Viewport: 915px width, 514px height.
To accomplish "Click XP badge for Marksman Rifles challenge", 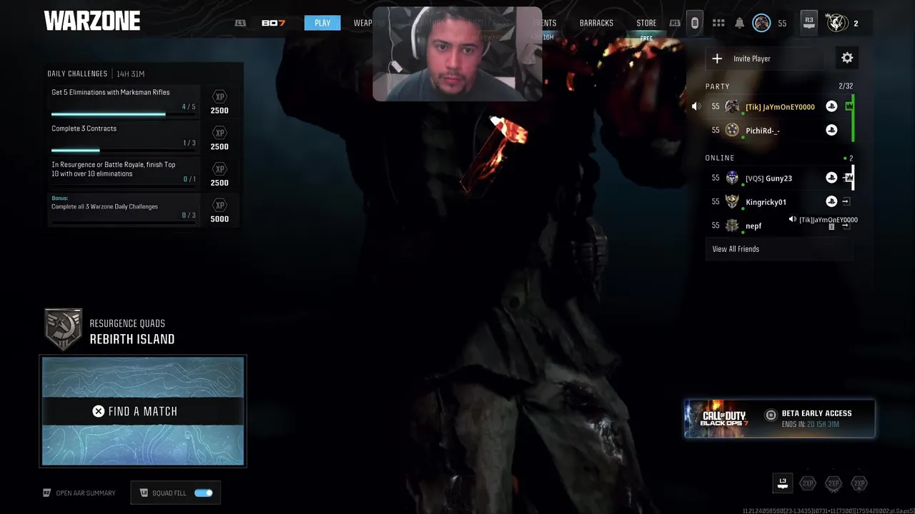I will (x=219, y=96).
